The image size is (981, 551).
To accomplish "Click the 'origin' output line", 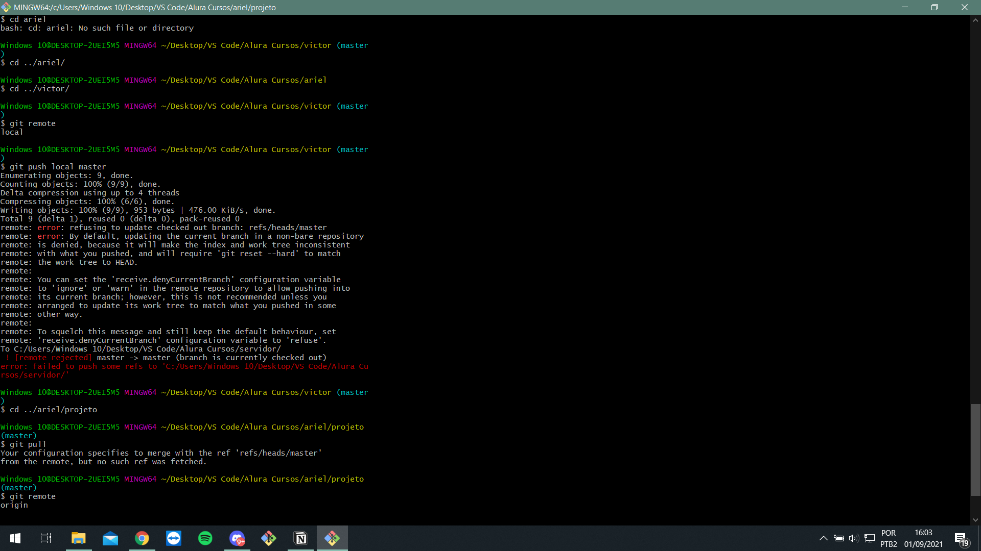I will (14, 505).
